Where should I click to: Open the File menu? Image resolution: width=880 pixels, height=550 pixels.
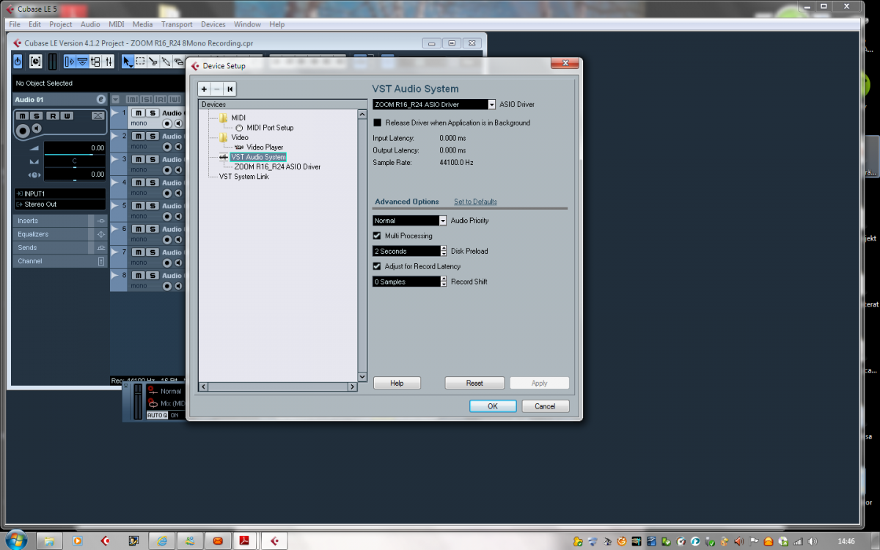tap(15, 24)
